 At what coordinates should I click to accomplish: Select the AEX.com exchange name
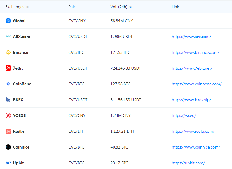click(22, 37)
